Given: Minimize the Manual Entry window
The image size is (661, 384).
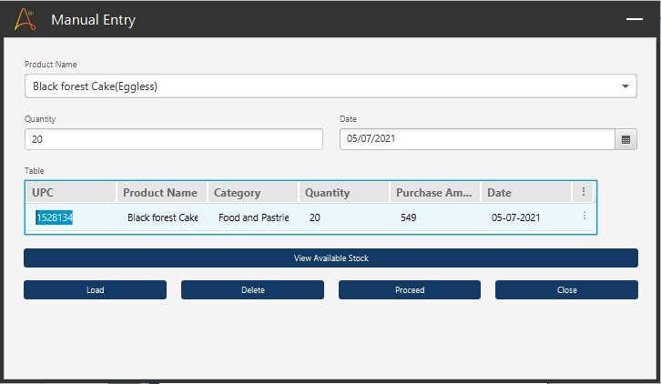Looking at the screenshot, I should 634,19.
